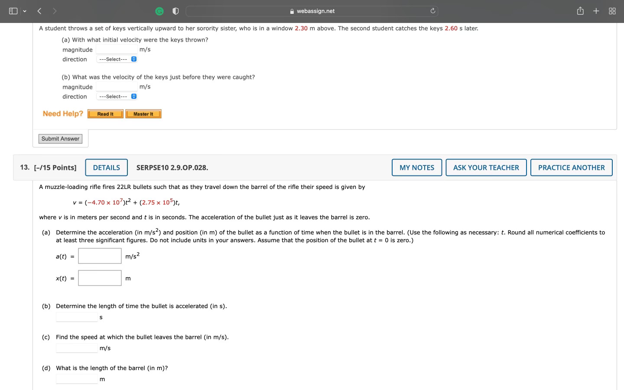The image size is (624, 390).
Task: Click ASK YOUR TEACHER
Action: (486, 167)
